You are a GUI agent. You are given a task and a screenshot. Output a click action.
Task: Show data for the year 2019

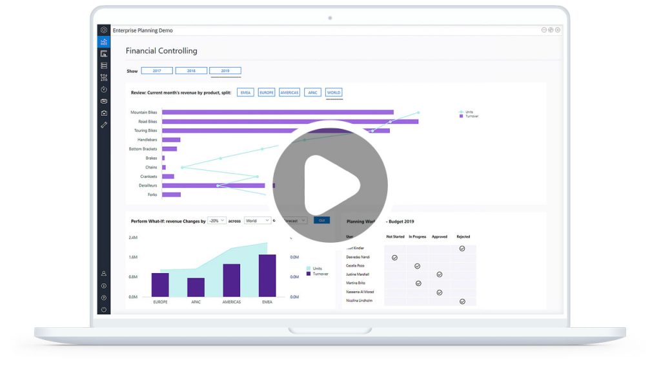[225, 71]
